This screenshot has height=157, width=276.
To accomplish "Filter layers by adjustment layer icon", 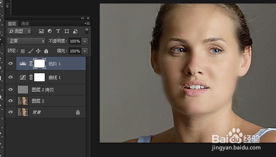I will coord(50,31).
